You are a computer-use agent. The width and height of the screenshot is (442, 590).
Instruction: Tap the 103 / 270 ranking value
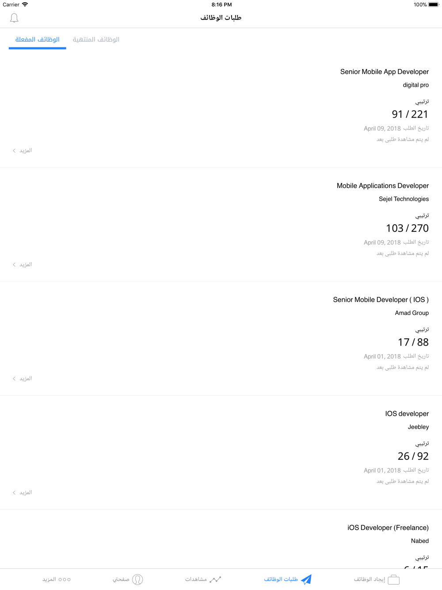pos(407,228)
